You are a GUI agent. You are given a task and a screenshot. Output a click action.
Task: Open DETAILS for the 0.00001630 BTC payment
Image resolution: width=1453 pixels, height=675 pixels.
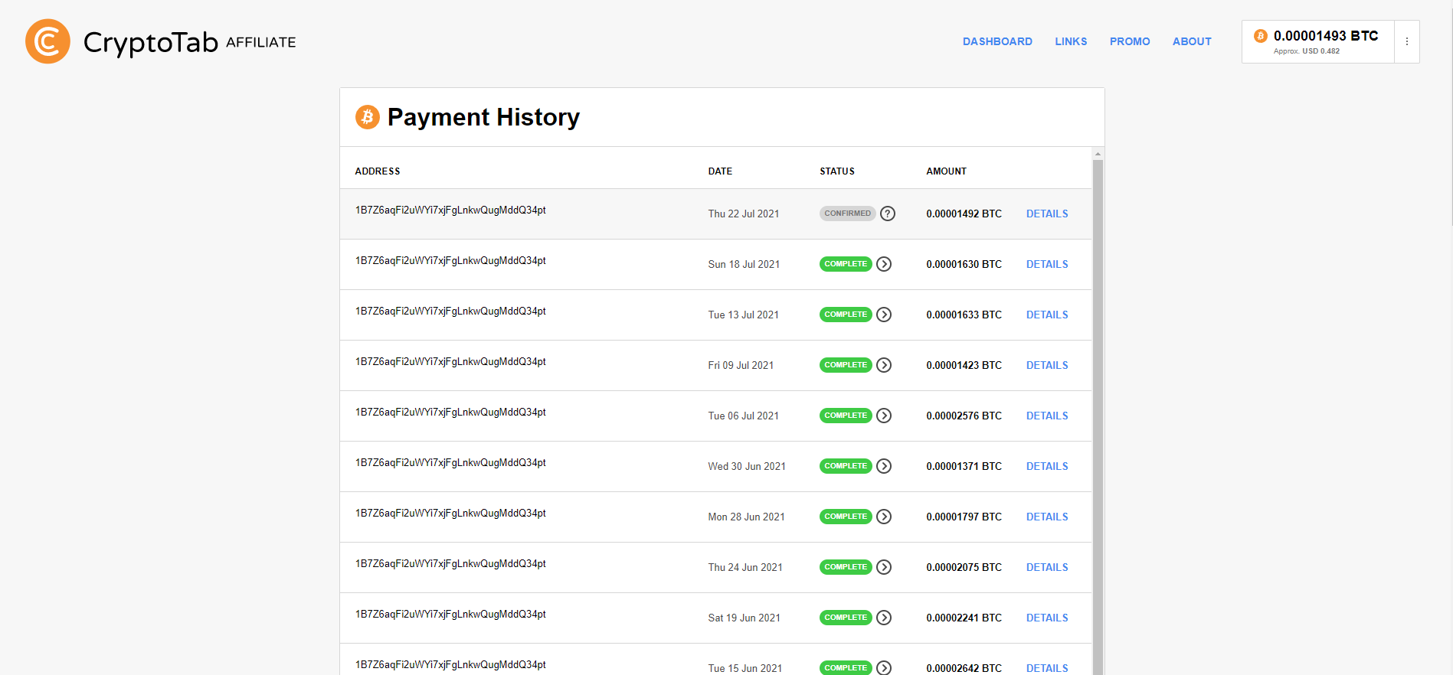tap(1047, 264)
